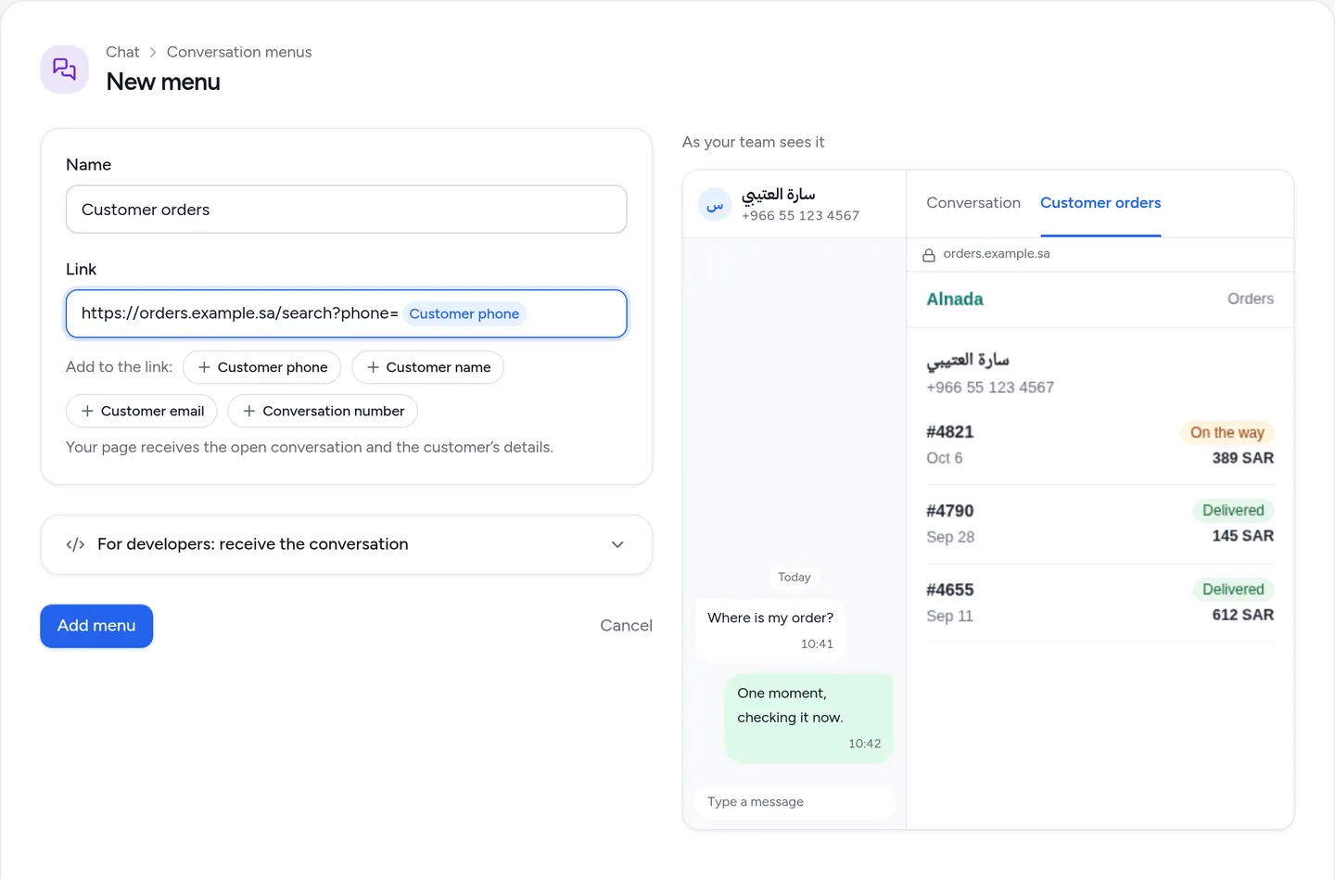Image resolution: width=1335 pixels, height=879 pixels.
Task: Add Customer name to the link
Action: click(x=428, y=367)
